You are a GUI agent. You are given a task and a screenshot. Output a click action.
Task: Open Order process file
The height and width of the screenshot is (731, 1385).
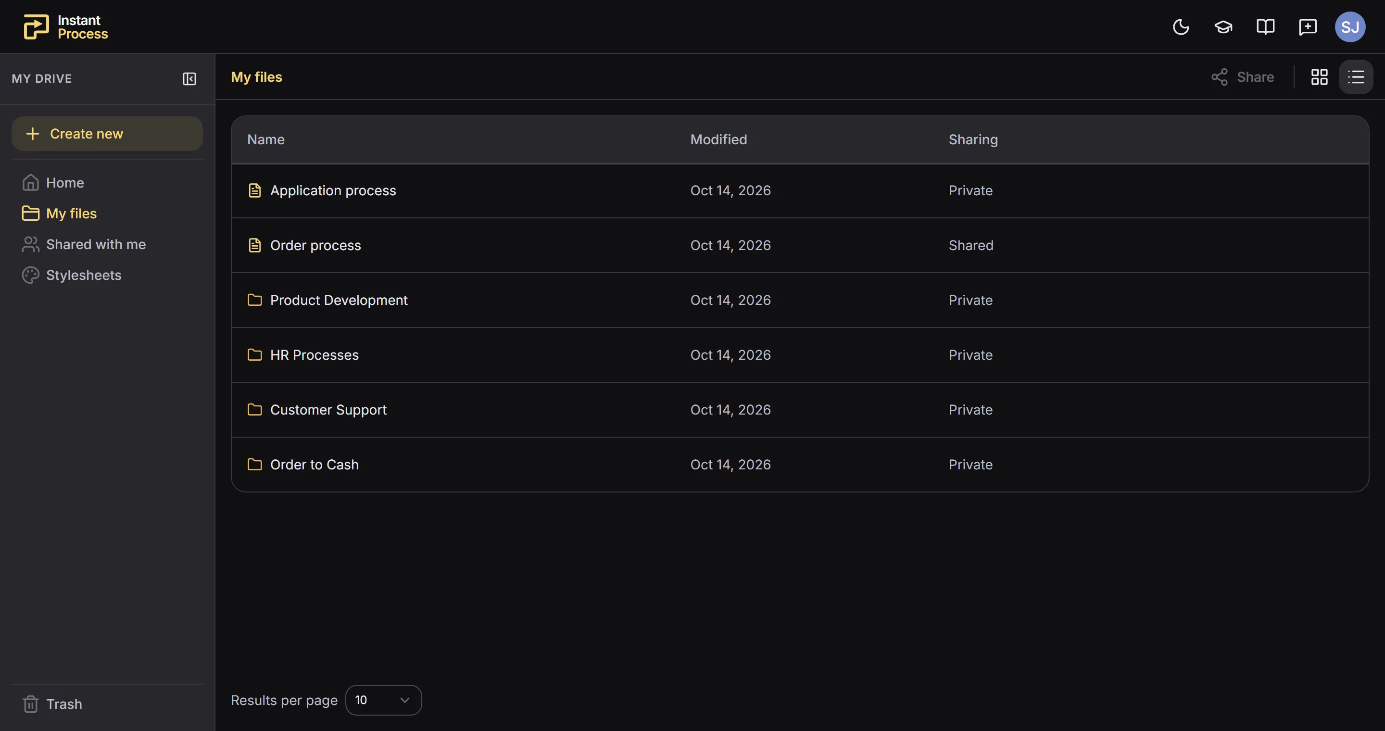(x=800, y=245)
